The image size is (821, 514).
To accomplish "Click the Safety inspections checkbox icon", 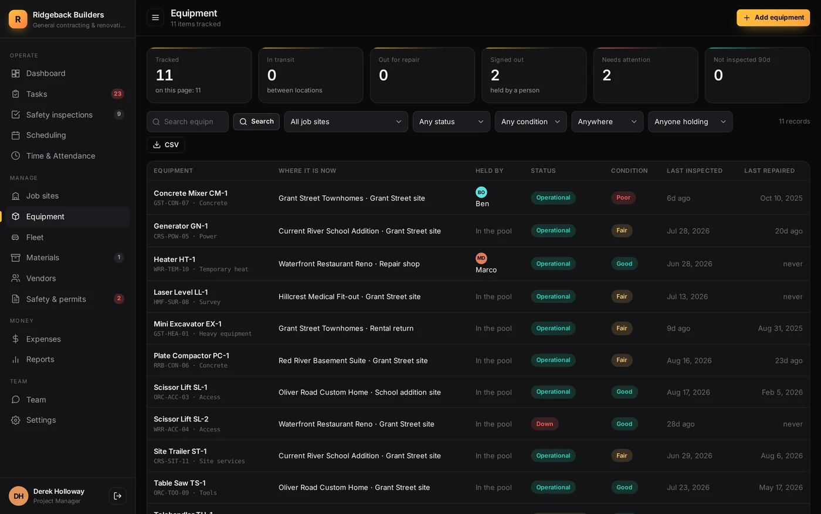I will [16, 115].
